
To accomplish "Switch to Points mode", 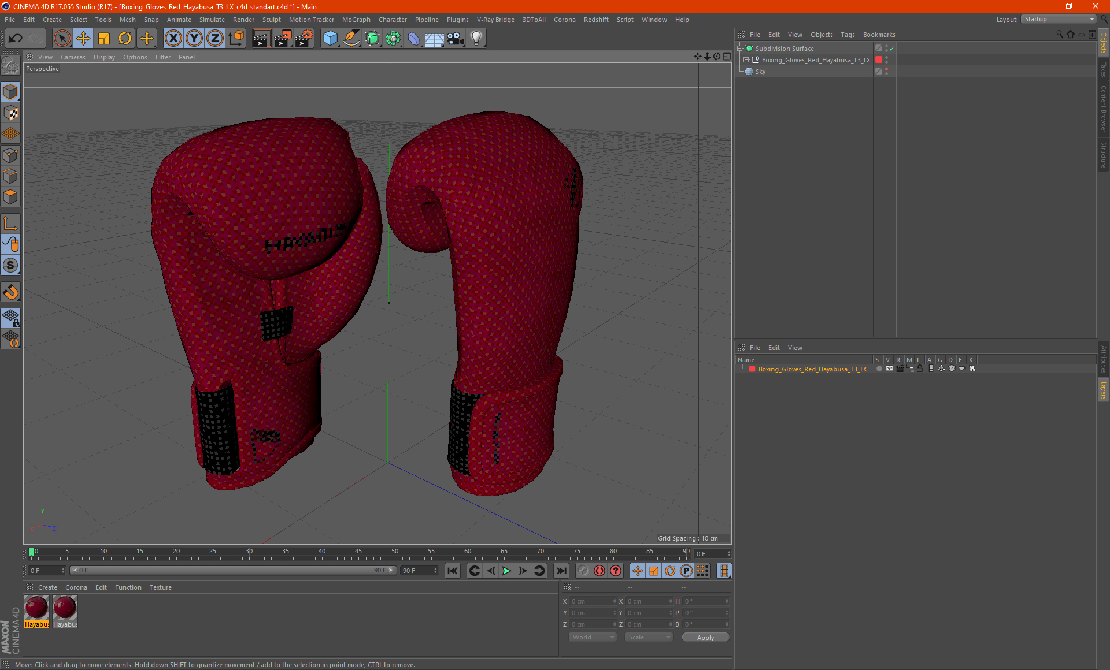I will coord(10,155).
